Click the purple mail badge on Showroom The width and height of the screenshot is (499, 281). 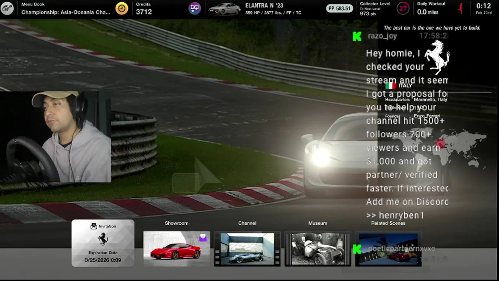pos(203,237)
